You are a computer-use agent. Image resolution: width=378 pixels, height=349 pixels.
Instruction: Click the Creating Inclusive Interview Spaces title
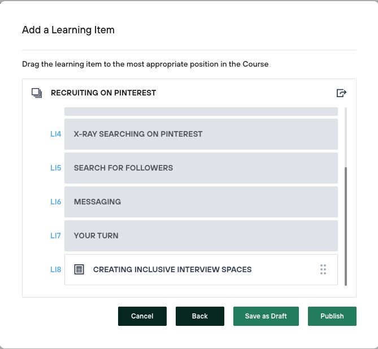172,269
